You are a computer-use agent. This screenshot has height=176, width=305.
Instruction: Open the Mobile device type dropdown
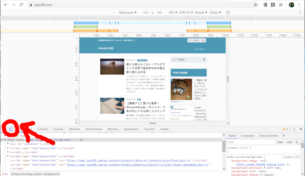tap(201, 13)
